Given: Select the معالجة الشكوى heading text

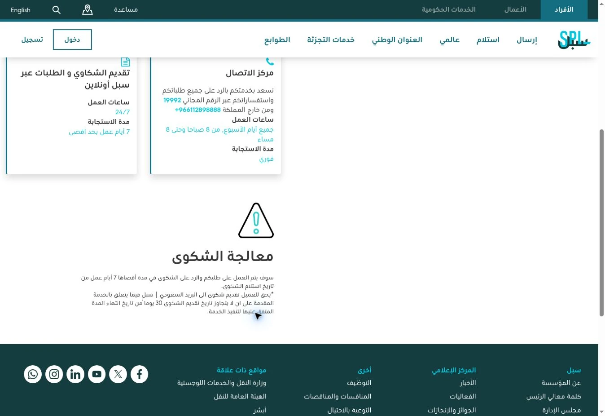Looking at the screenshot, I should coord(223,257).
